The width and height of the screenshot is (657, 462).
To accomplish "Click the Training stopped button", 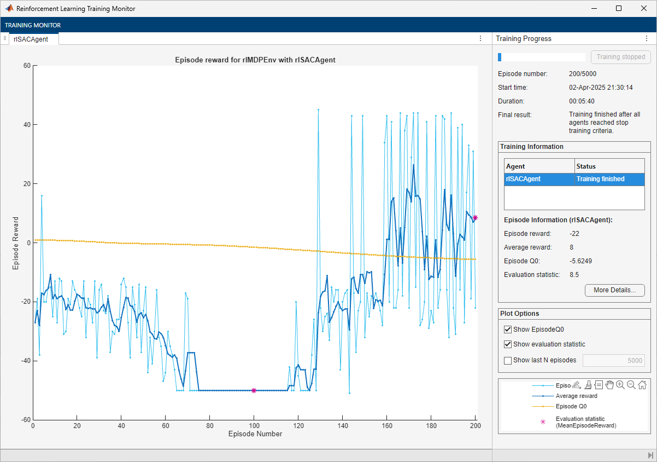I will [x=620, y=57].
